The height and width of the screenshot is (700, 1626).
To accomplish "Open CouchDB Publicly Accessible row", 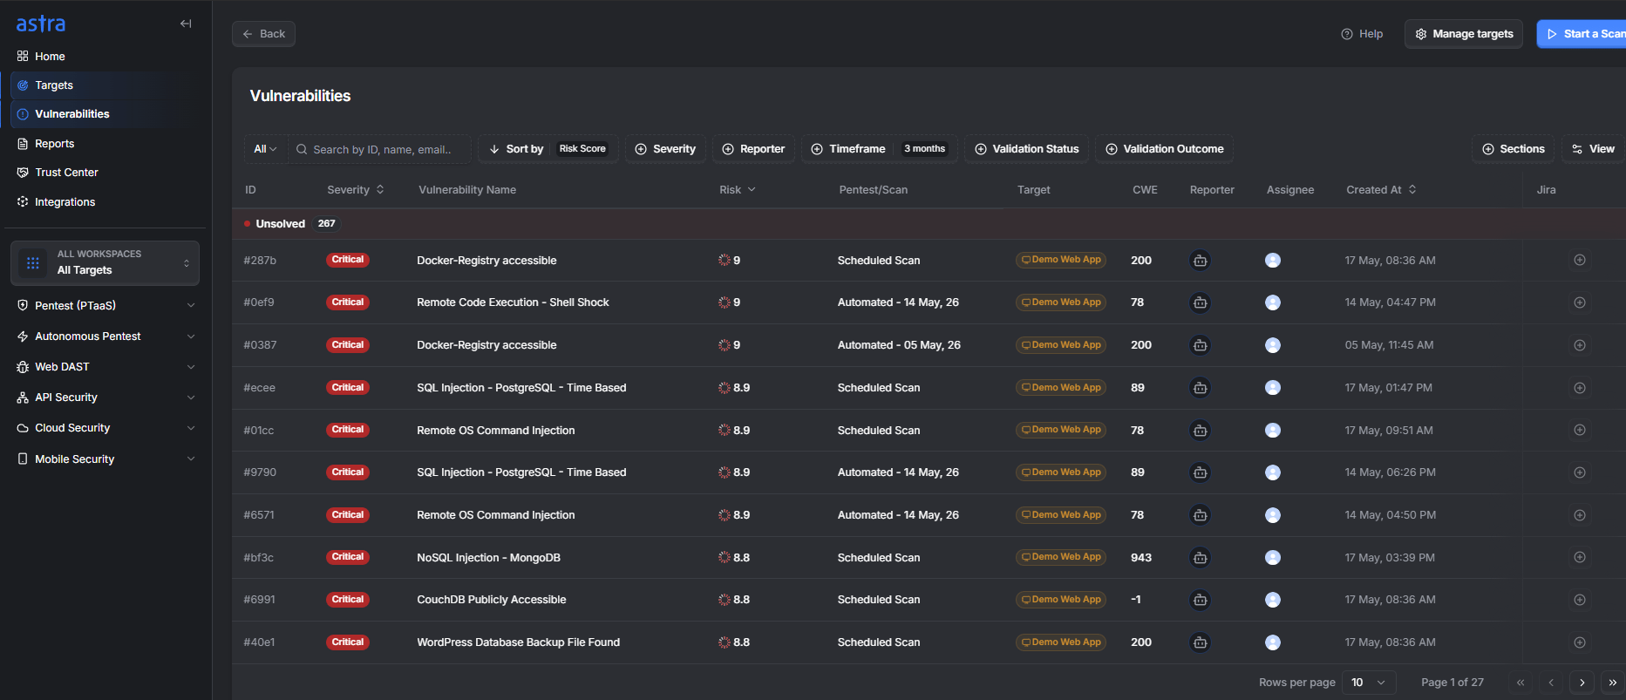I will point(491,600).
